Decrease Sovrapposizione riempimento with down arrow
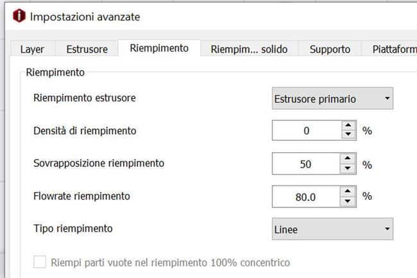Screen dimensions: 417x278 click(x=348, y=168)
